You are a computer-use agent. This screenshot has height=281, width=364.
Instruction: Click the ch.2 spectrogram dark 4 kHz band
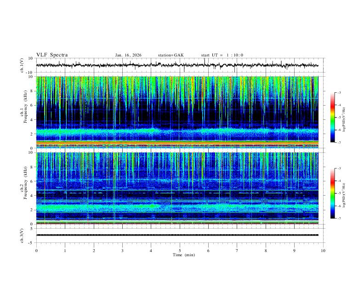click(x=177, y=194)
